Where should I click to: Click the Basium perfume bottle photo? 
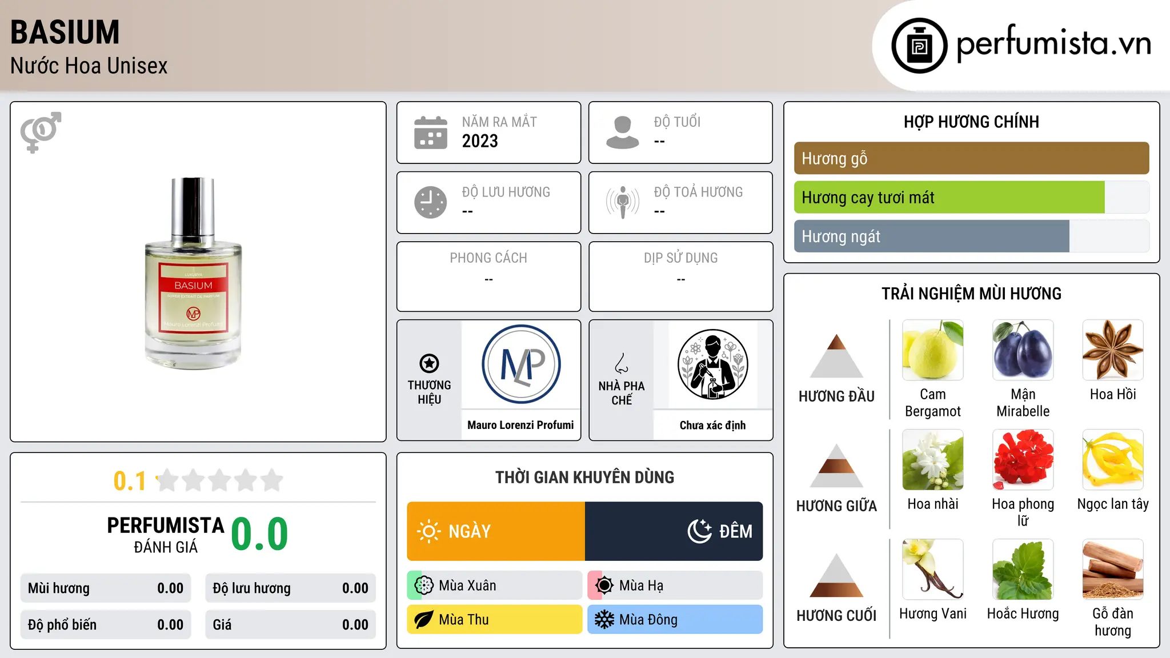193,273
